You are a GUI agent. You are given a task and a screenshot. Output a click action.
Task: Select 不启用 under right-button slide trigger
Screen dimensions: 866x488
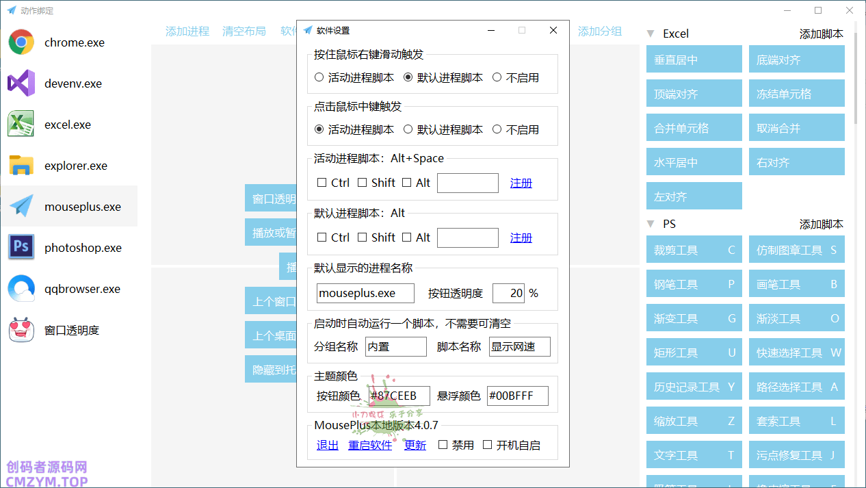pyautogui.click(x=497, y=77)
